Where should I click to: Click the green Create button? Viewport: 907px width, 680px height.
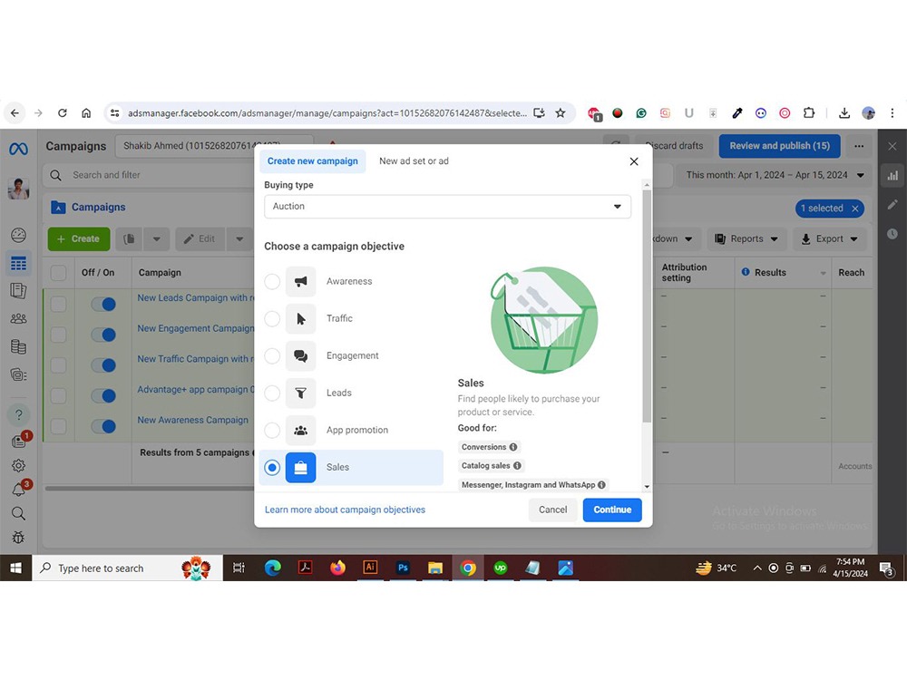click(x=79, y=238)
